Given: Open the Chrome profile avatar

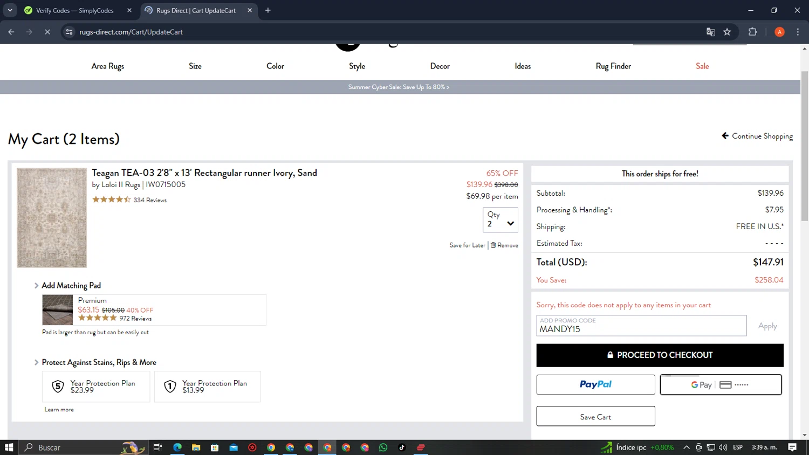Looking at the screenshot, I should click(779, 32).
